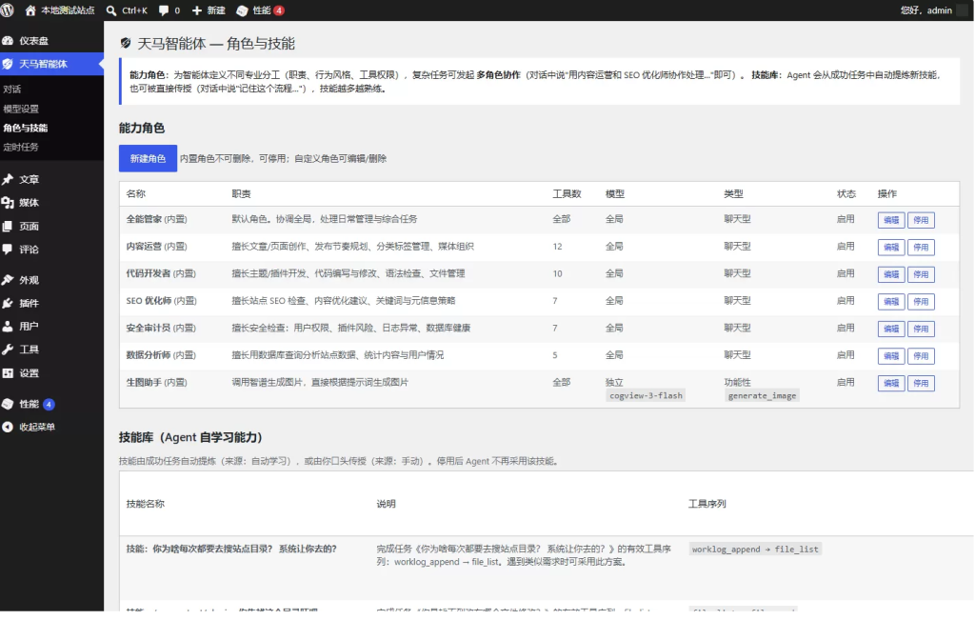Image resolution: width=975 pixels, height=620 pixels.
Task: Open the 文章 pin icon in sidebar
Action: [x=8, y=179]
